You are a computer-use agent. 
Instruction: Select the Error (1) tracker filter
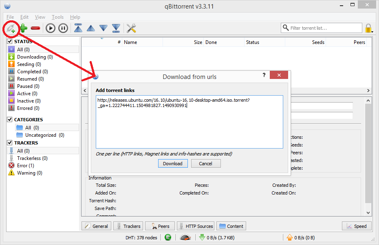coord(43,166)
